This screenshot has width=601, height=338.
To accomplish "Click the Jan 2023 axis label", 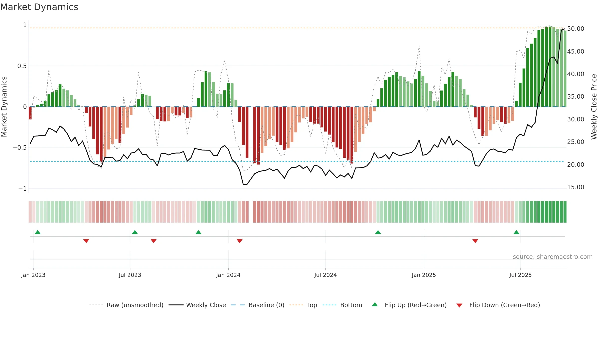I will 33,275.
